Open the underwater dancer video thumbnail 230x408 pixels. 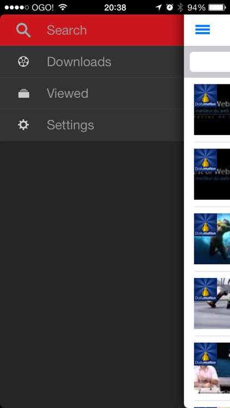212,239
